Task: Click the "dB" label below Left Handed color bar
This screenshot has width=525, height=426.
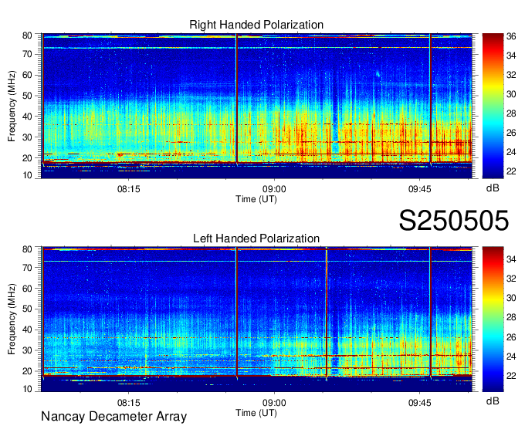Action: tap(493, 401)
